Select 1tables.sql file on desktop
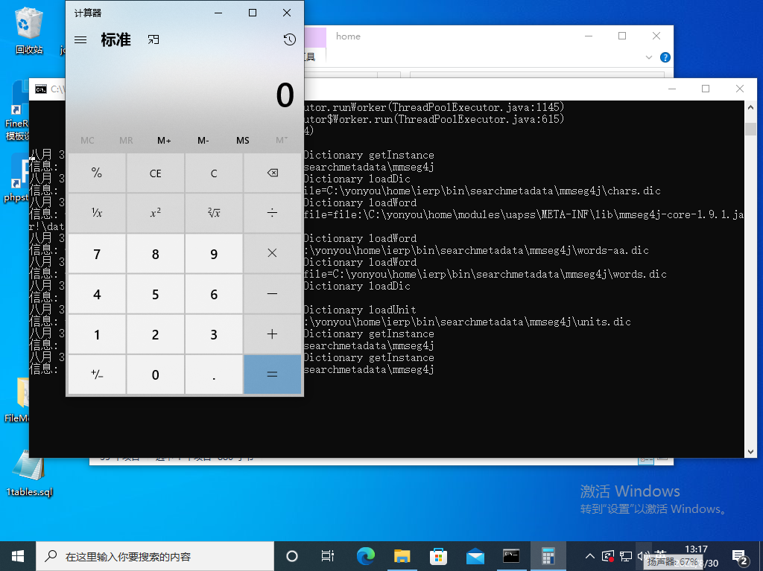The width and height of the screenshot is (763, 571). (x=29, y=474)
